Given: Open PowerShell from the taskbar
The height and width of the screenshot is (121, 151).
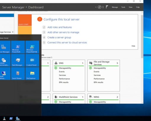Looking at the screenshot, I should point(11,118).
